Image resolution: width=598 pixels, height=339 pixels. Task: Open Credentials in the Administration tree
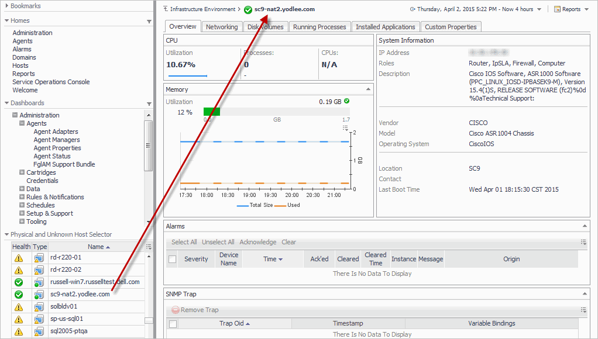[x=42, y=181]
